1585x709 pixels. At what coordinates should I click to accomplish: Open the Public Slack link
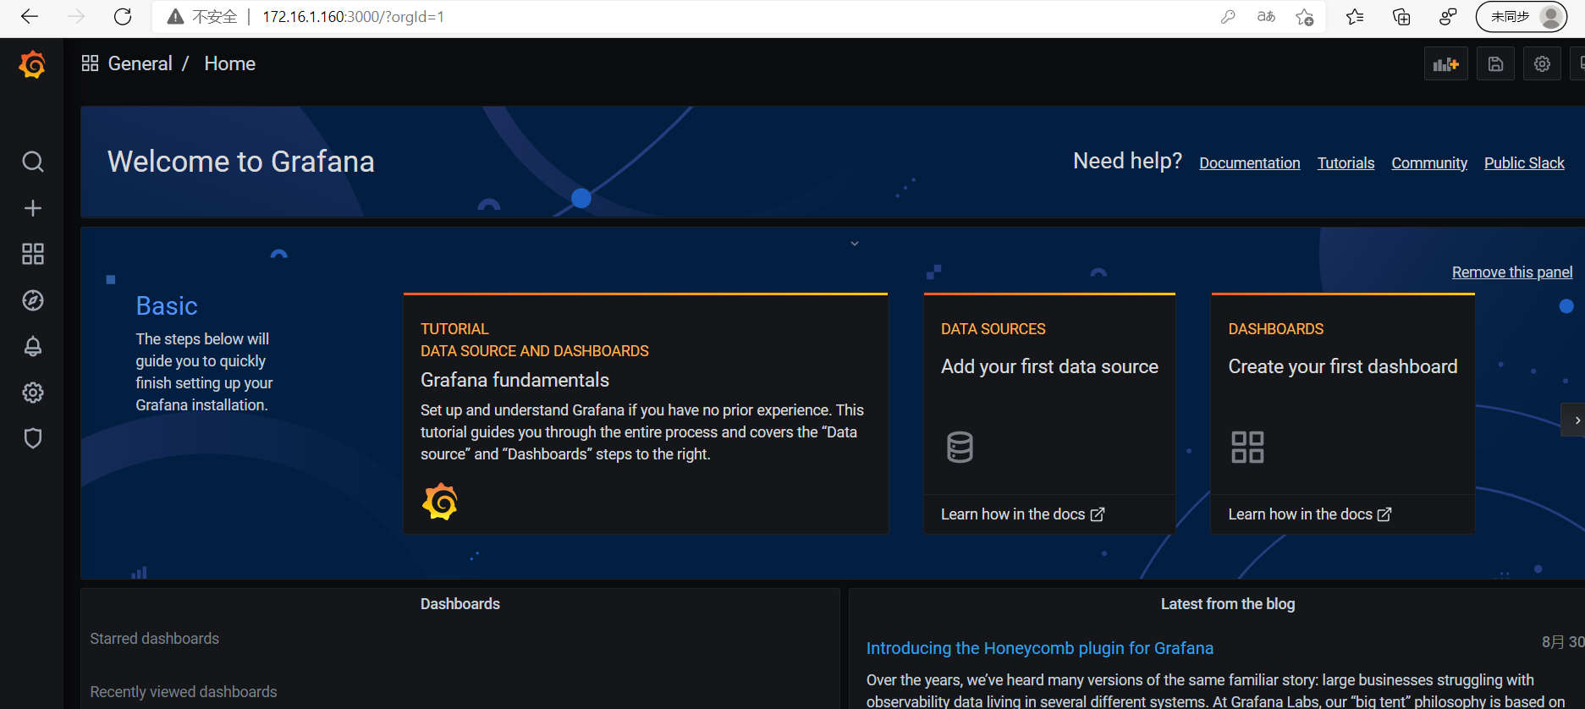pos(1524,163)
